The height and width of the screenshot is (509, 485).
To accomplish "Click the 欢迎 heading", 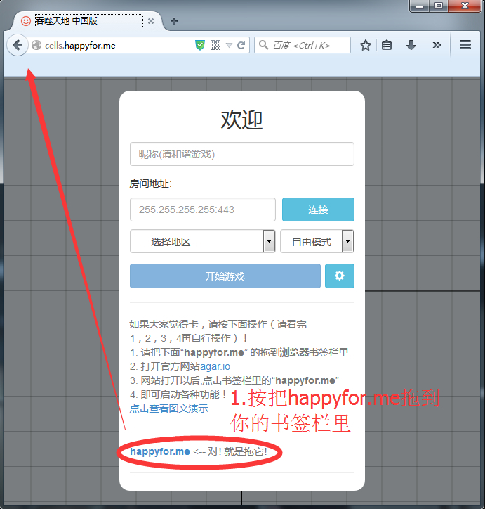I will pos(241,120).
